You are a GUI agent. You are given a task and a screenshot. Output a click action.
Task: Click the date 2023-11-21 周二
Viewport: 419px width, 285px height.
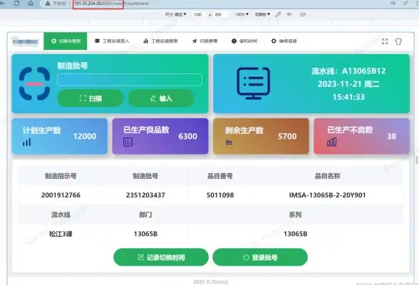coord(348,84)
